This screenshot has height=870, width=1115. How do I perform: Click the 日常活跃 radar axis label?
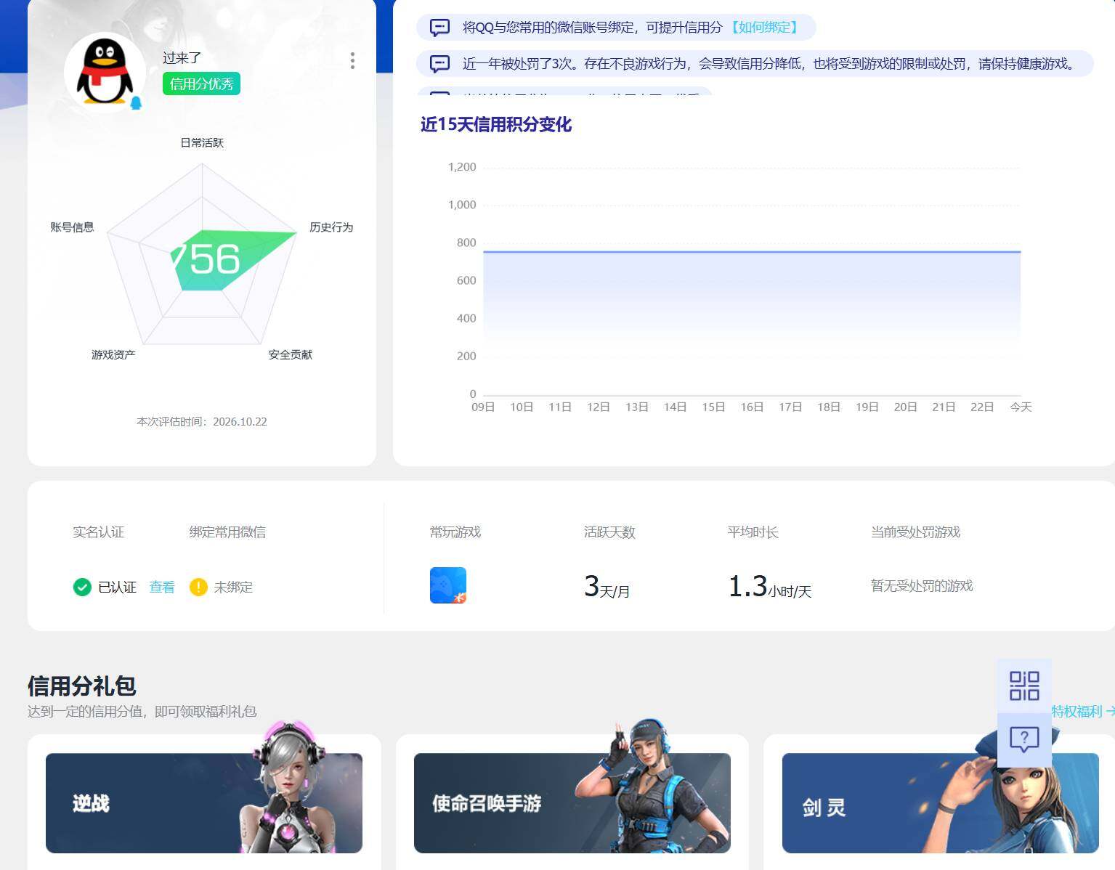point(202,143)
